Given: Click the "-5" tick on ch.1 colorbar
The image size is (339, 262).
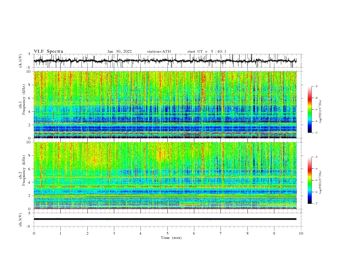Looking at the screenshot, I should (x=315, y=110).
